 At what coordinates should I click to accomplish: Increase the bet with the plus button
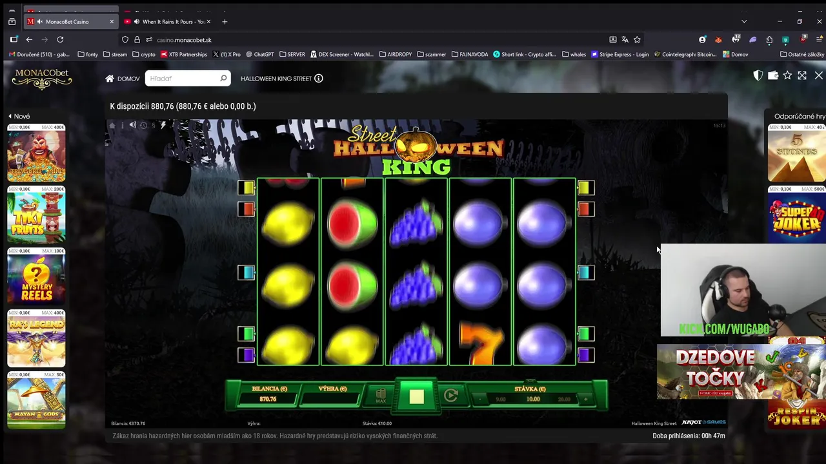[x=586, y=399]
